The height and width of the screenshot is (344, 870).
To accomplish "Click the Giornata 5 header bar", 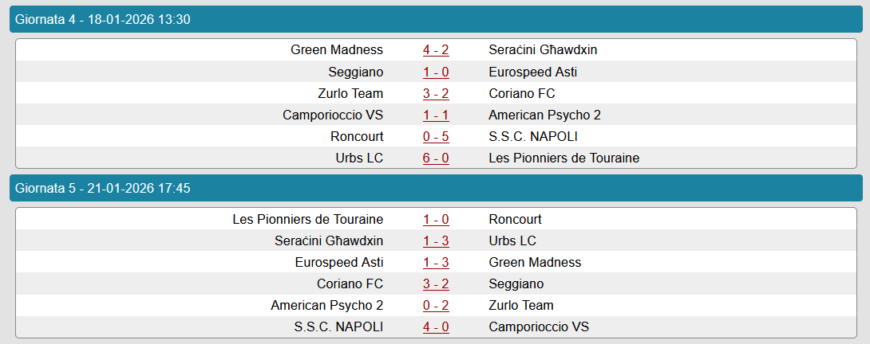I will pyautogui.click(x=435, y=189).
